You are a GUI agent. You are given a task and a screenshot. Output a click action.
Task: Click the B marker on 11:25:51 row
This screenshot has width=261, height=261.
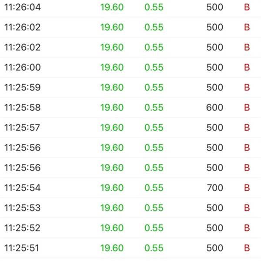(x=247, y=248)
